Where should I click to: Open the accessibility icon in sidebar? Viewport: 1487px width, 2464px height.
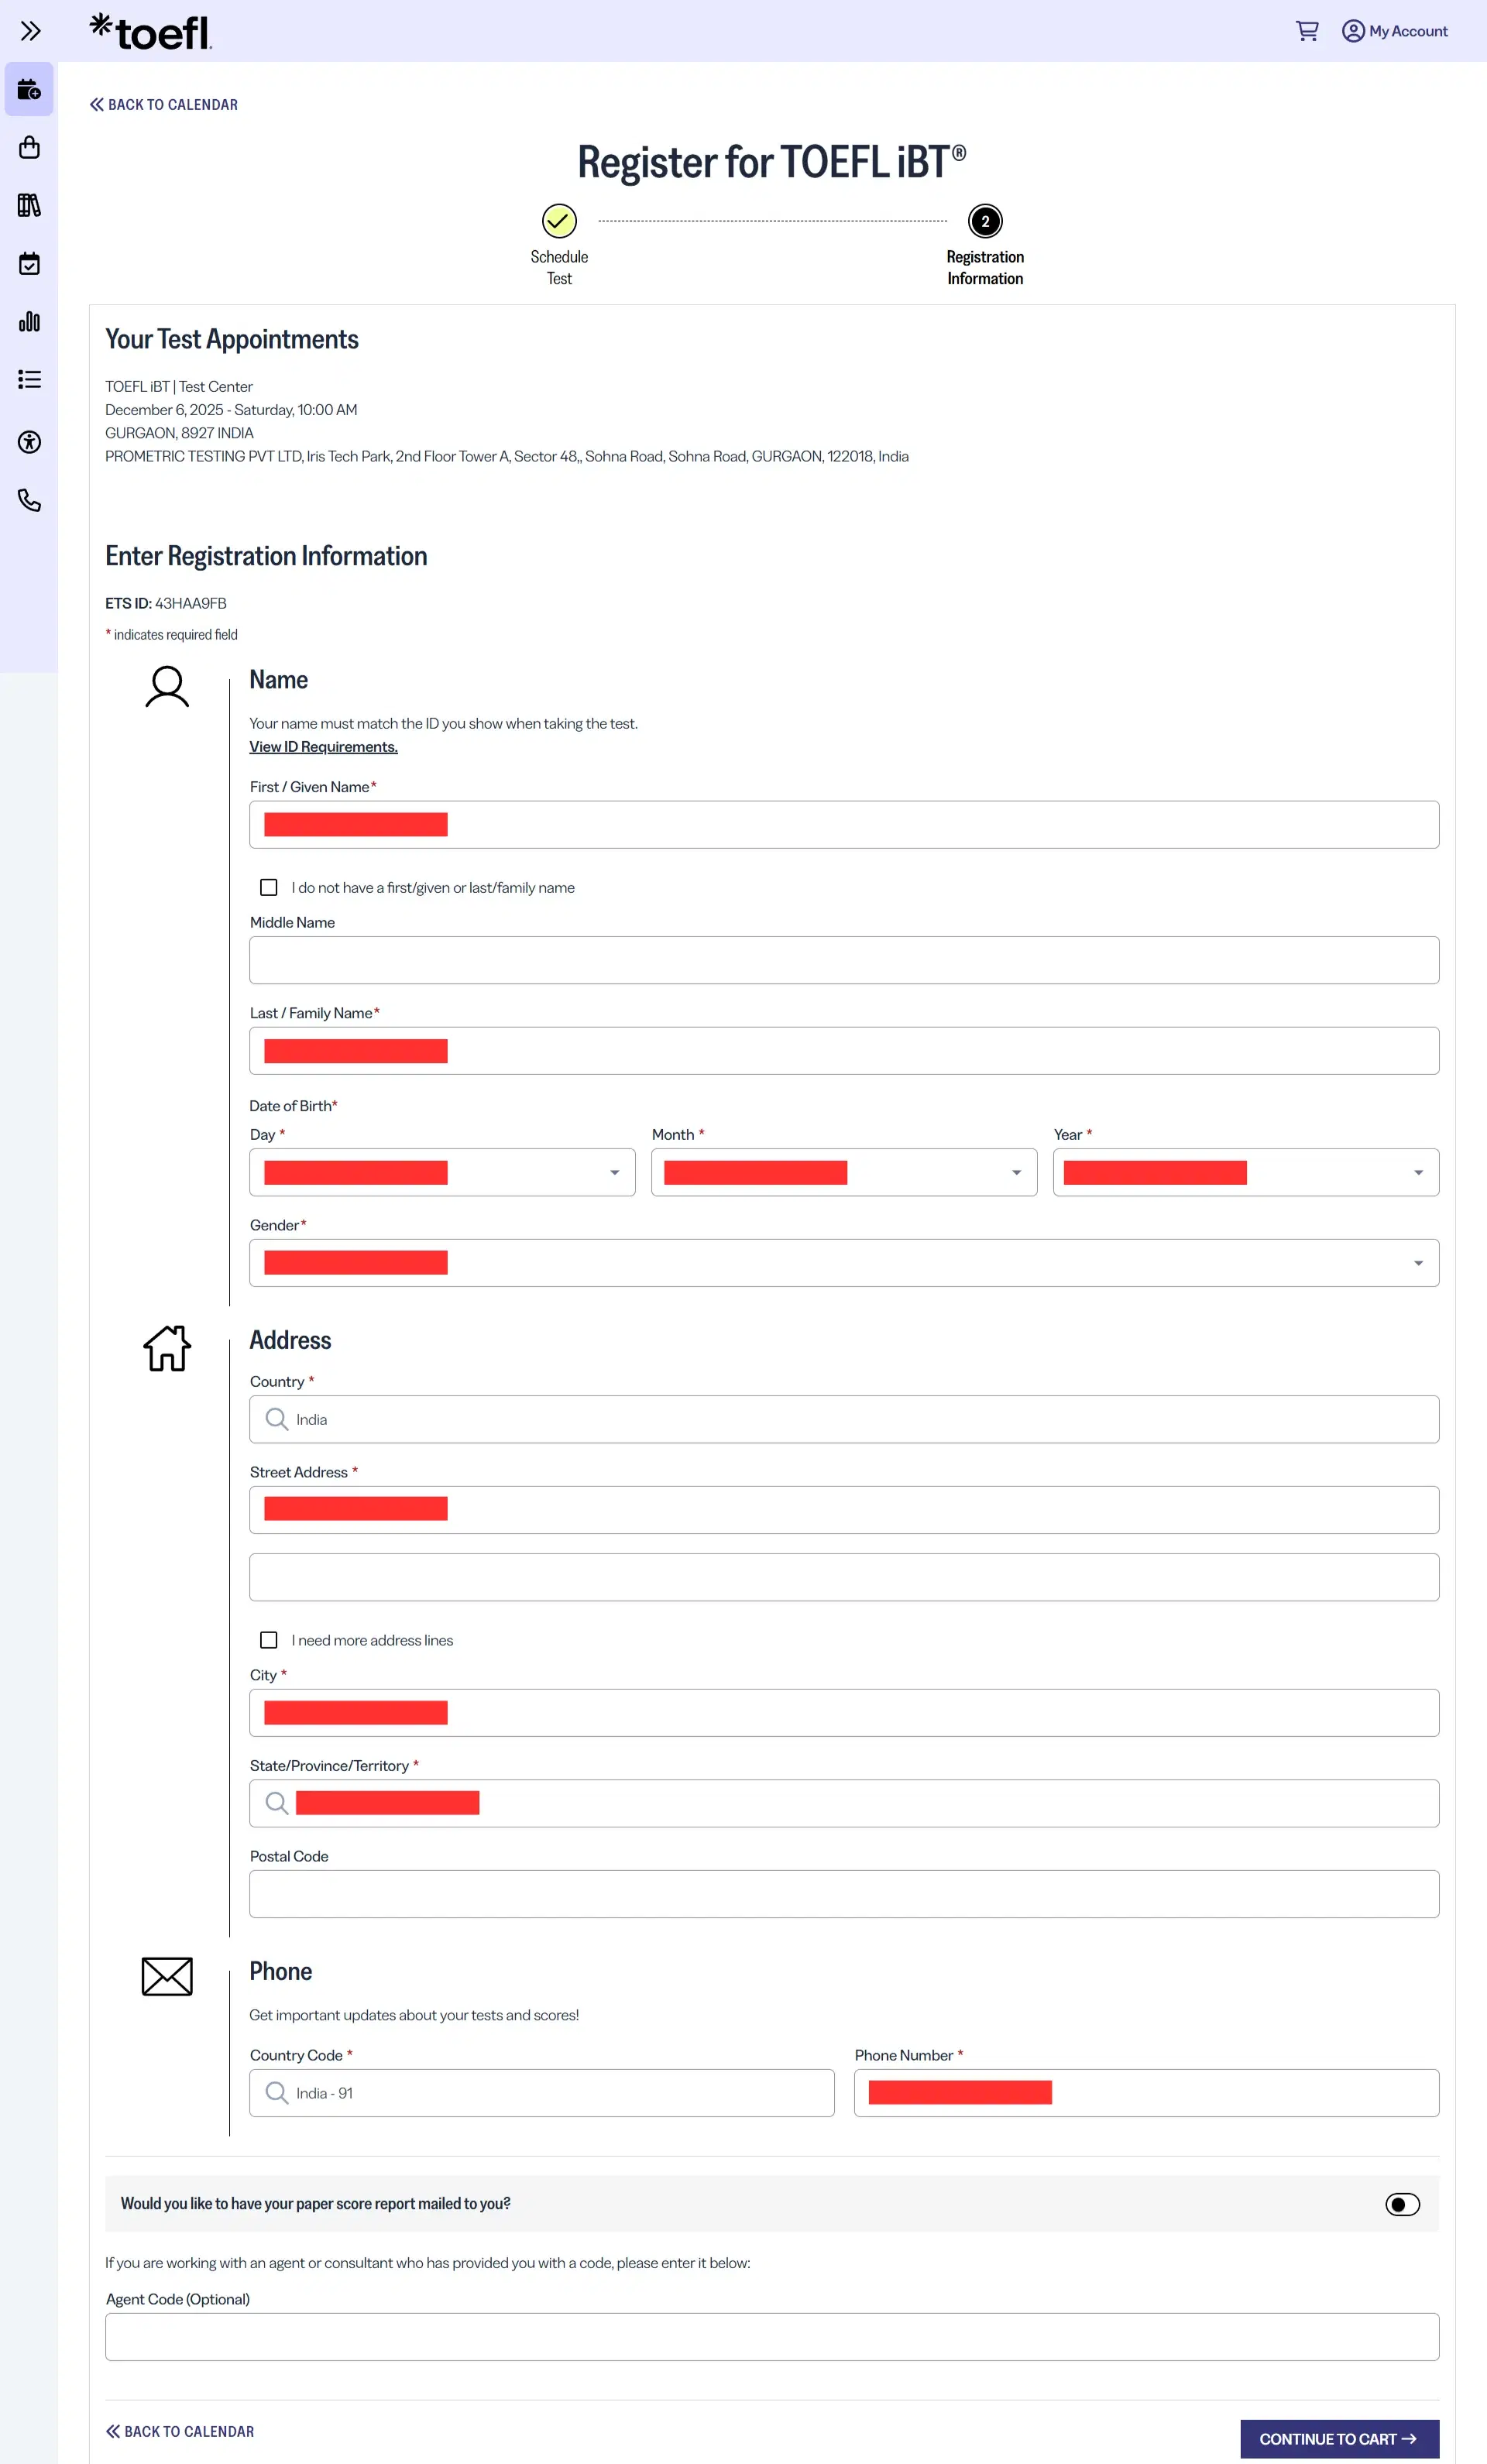29,442
